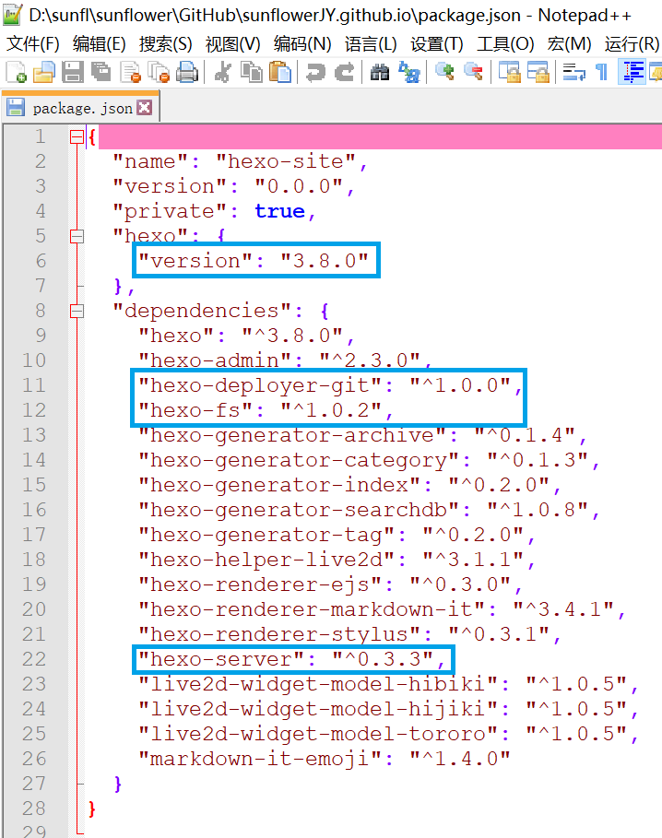Click the "hexo-fs" key text
This screenshot has width=662, height=838.
coord(195,410)
